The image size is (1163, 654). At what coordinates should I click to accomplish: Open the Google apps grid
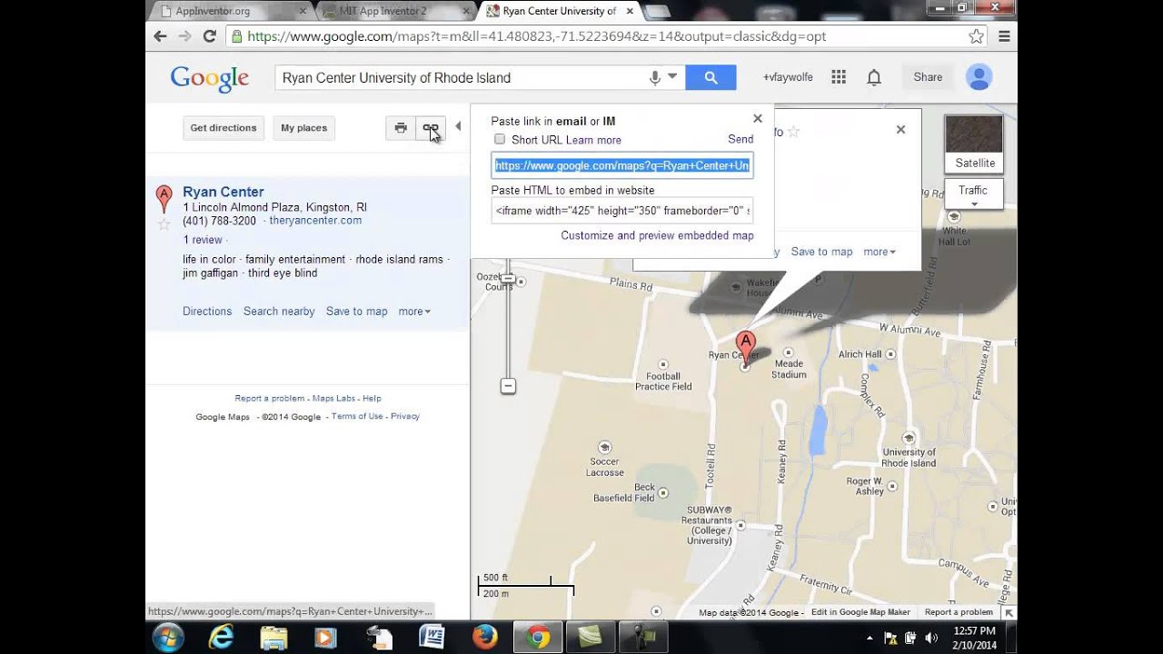pyautogui.click(x=839, y=77)
